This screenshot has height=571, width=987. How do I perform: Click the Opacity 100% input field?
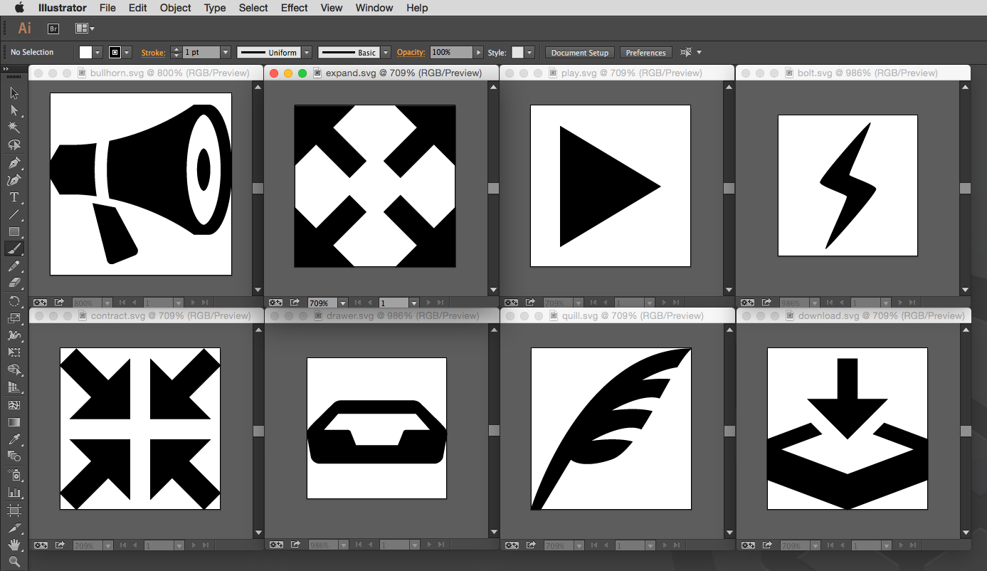tap(451, 53)
